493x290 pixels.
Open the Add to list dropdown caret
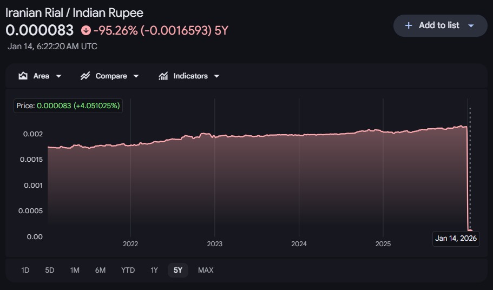(x=471, y=25)
